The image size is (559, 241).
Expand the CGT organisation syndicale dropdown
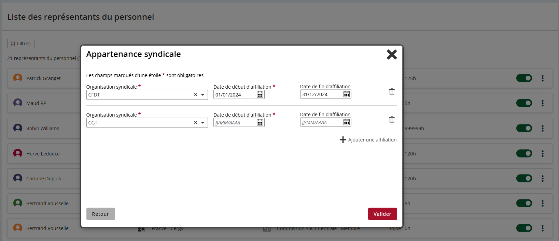pos(203,123)
